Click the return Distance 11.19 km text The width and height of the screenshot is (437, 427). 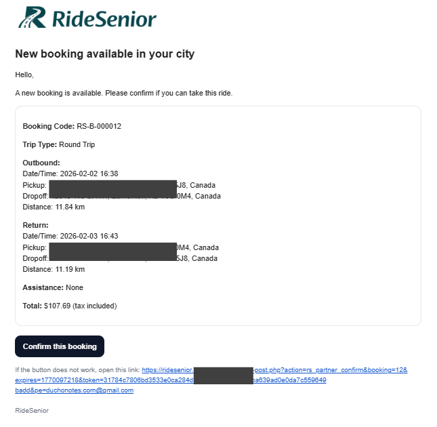(54, 269)
